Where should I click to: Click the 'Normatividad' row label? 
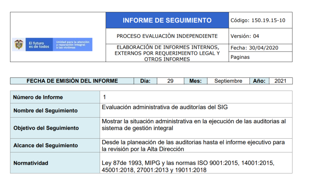point(31,163)
